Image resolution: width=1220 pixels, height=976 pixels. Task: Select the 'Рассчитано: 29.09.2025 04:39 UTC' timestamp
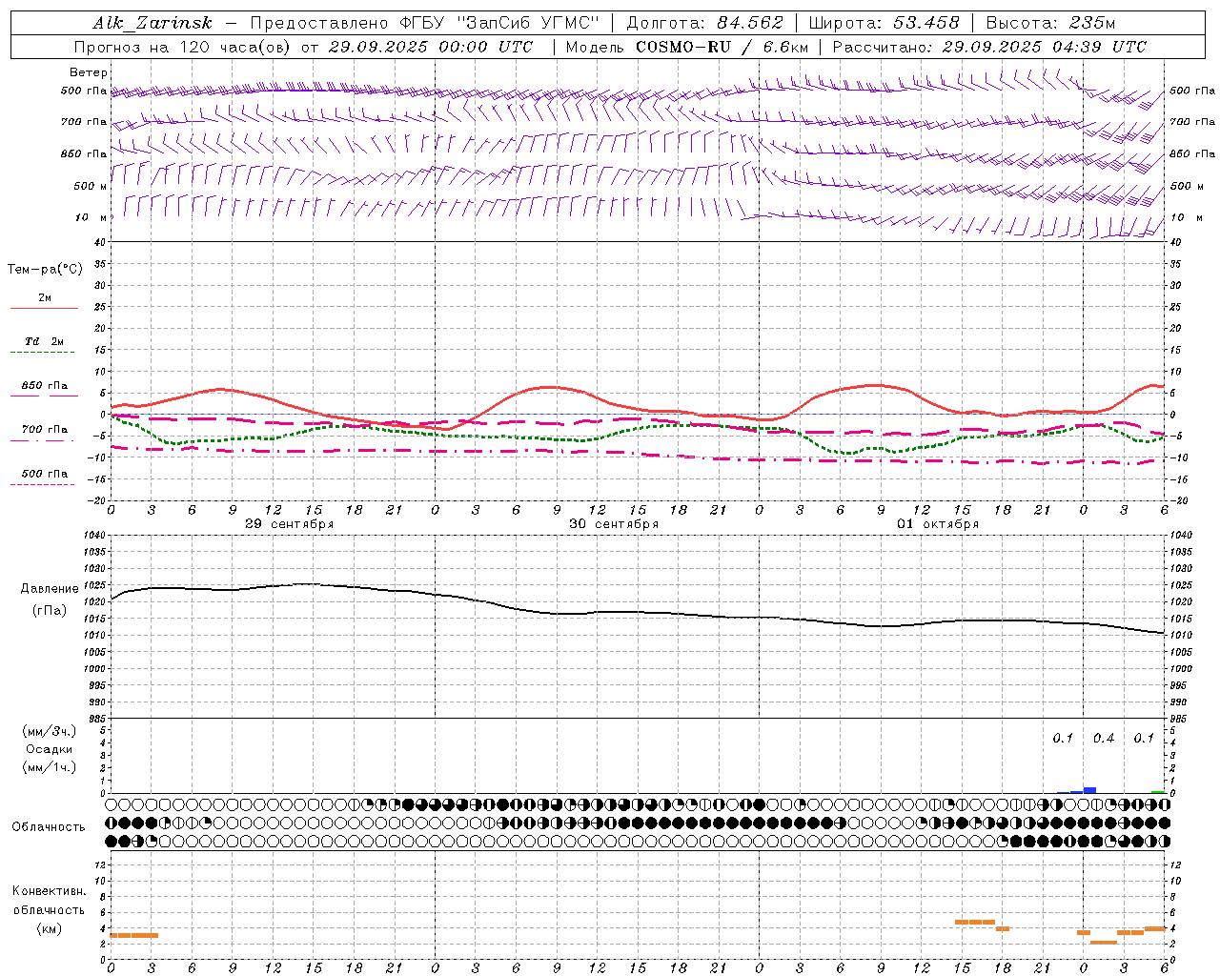[989, 47]
